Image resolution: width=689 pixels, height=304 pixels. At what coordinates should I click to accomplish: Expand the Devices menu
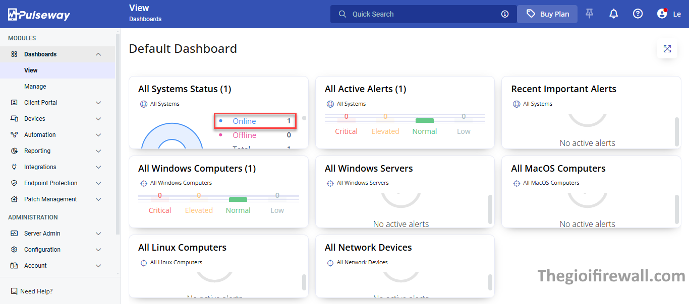click(98, 119)
